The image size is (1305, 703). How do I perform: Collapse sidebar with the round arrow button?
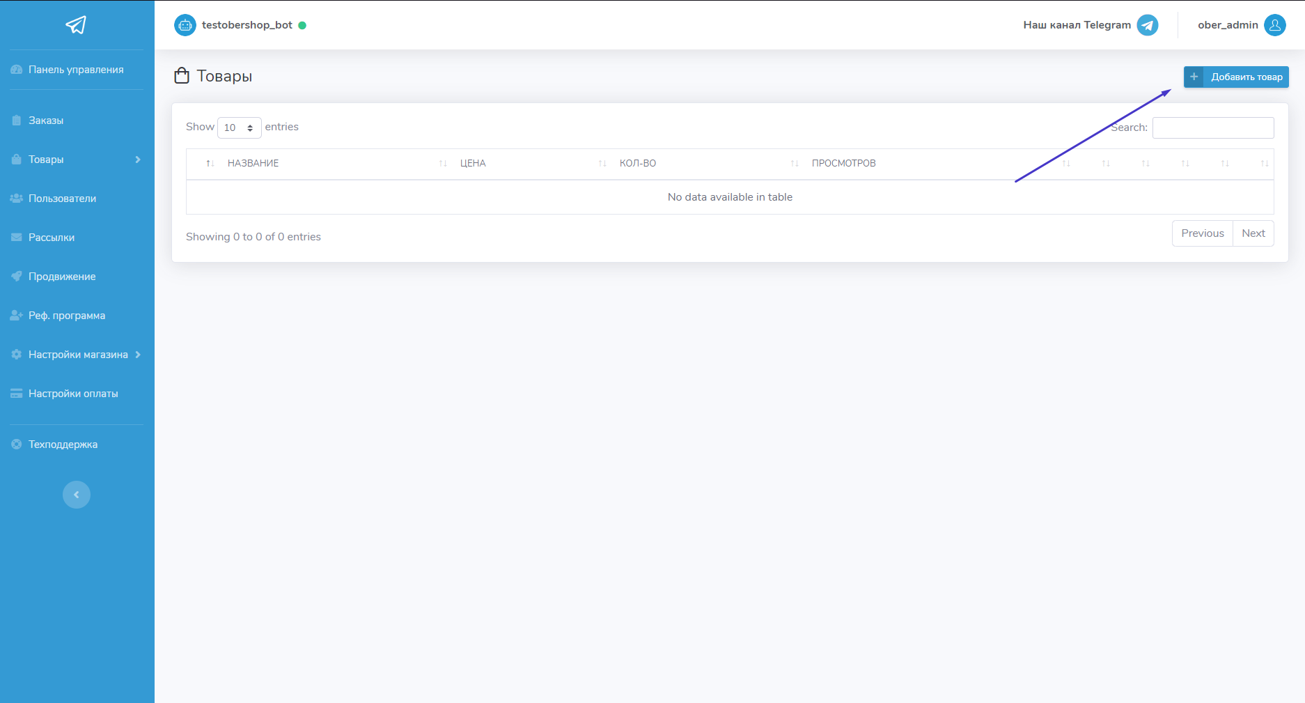(77, 495)
